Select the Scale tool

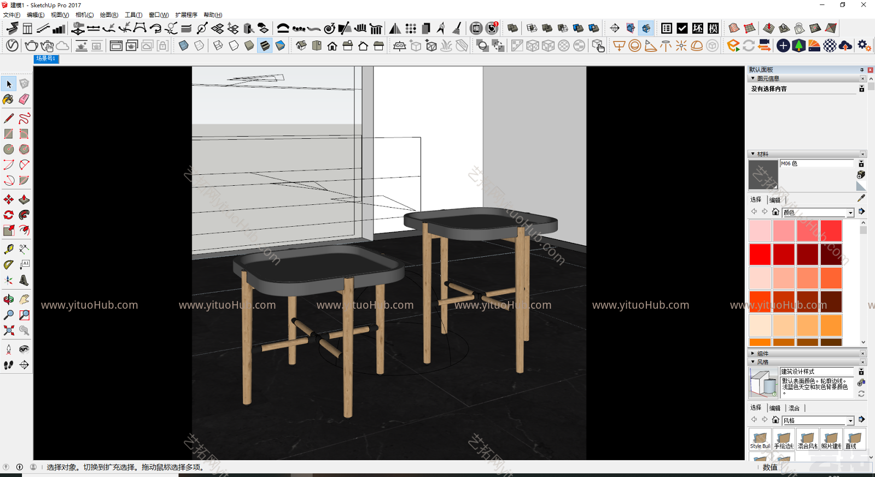[9, 230]
